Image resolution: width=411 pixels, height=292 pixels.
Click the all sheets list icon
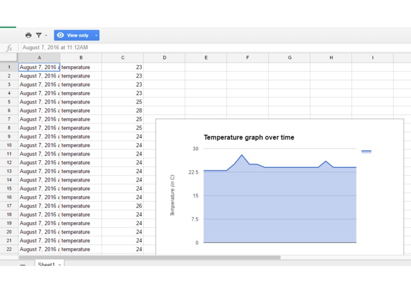tap(23, 265)
